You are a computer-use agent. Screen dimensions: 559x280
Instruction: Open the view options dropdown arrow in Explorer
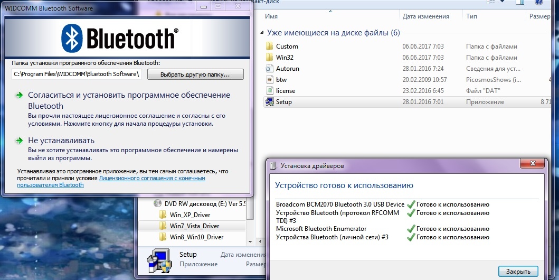504,2
